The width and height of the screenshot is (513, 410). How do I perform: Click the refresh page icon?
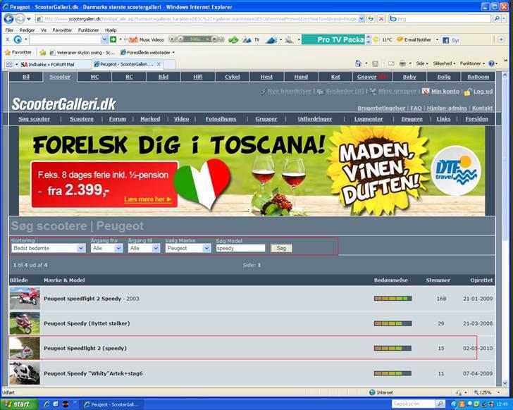(371, 19)
